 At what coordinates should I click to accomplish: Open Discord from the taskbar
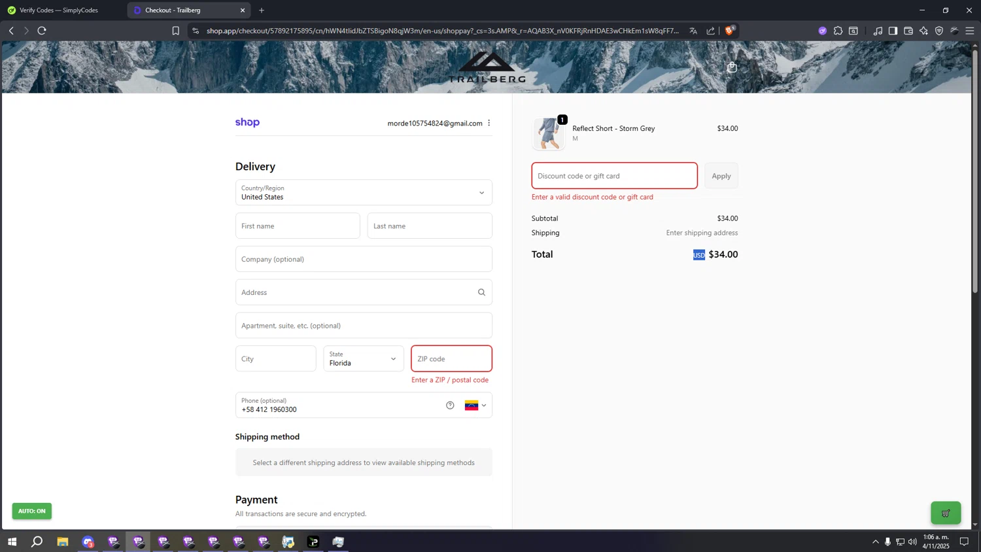pyautogui.click(x=88, y=542)
